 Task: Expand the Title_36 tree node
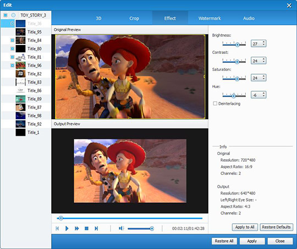[12, 24]
